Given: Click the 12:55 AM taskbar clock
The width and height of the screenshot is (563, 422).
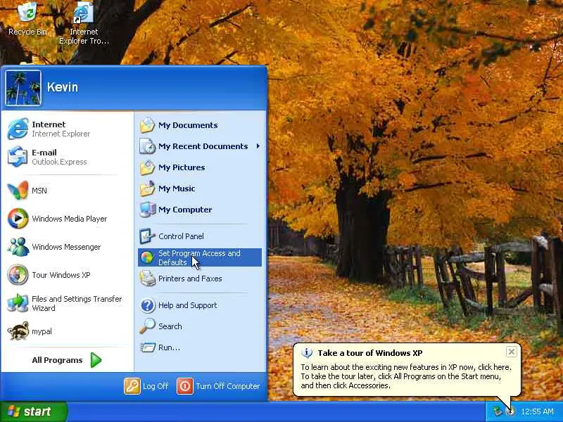Looking at the screenshot, I should tap(538, 411).
